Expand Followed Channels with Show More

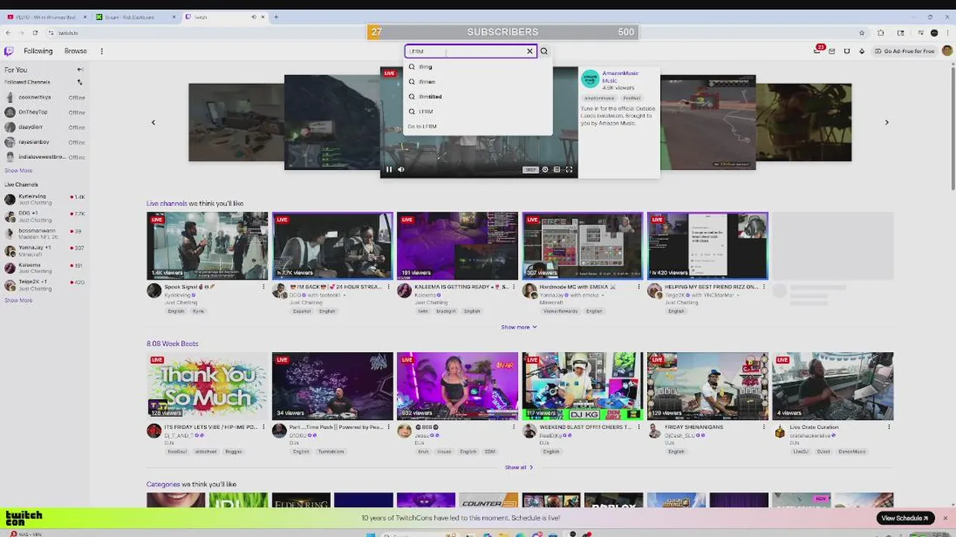tap(19, 171)
